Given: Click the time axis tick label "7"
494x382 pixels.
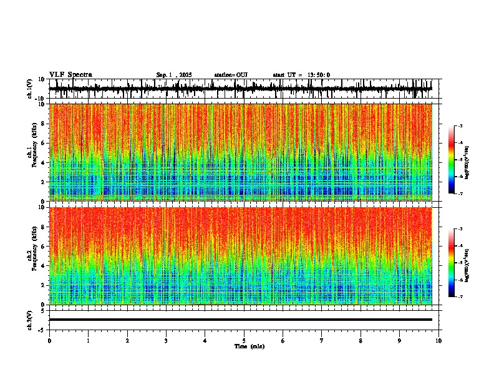Looking at the screenshot, I should 322,341.
